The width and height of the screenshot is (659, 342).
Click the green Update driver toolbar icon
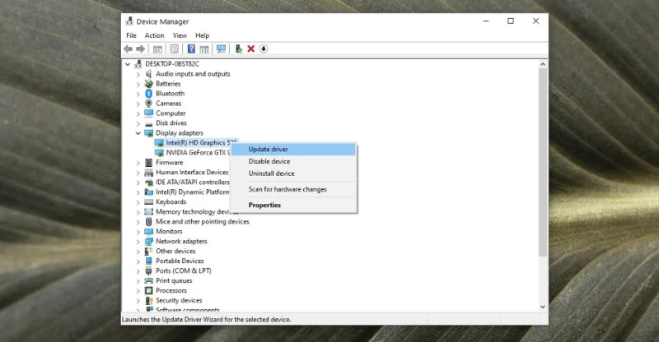pyautogui.click(x=238, y=49)
